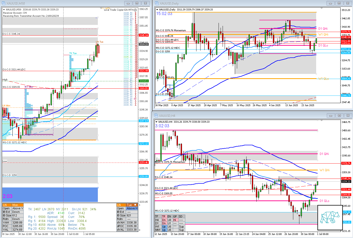
Task: Click the Spread: 34 reading
Action: (55, 217)
